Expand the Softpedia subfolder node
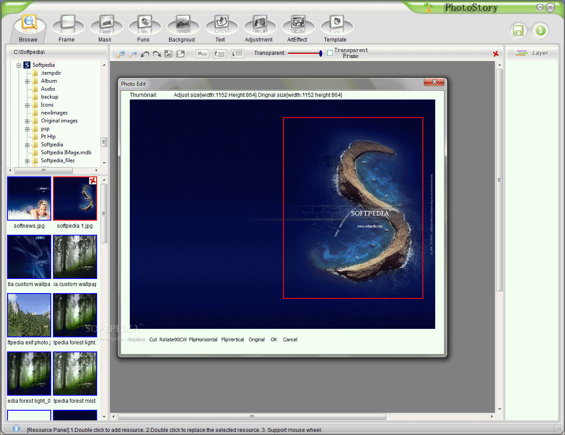Screen dimensions: 565x435 (27, 145)
